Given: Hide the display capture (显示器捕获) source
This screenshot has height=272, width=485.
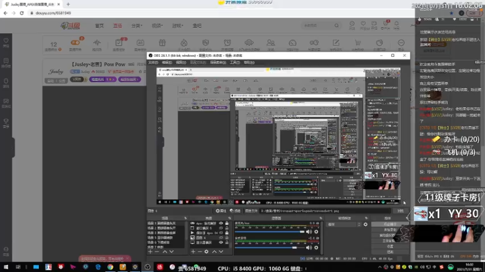Looking at the screenshot, I should 221,243.
